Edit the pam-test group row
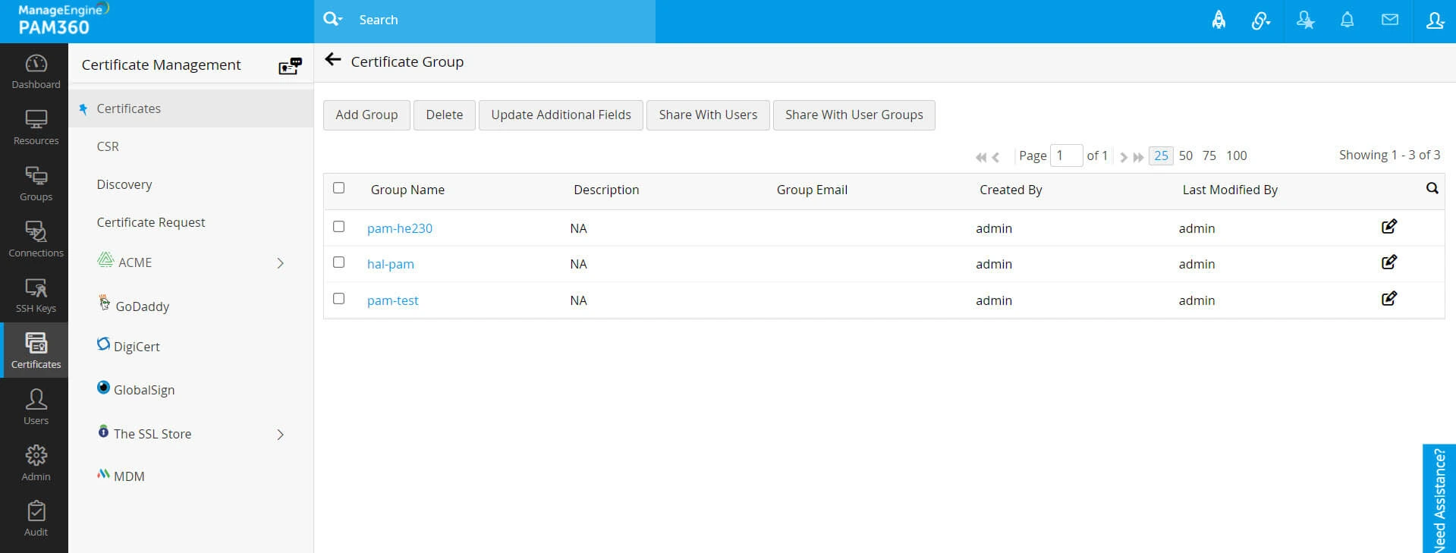Image resolution: width=1456 pixels, height=553 pixels. tap(1388, 299)
